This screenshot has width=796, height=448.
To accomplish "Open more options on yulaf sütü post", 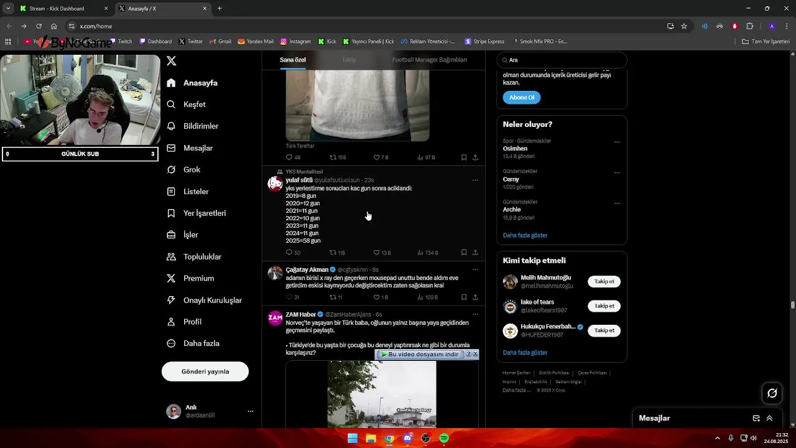I will [x=475, y=180].
